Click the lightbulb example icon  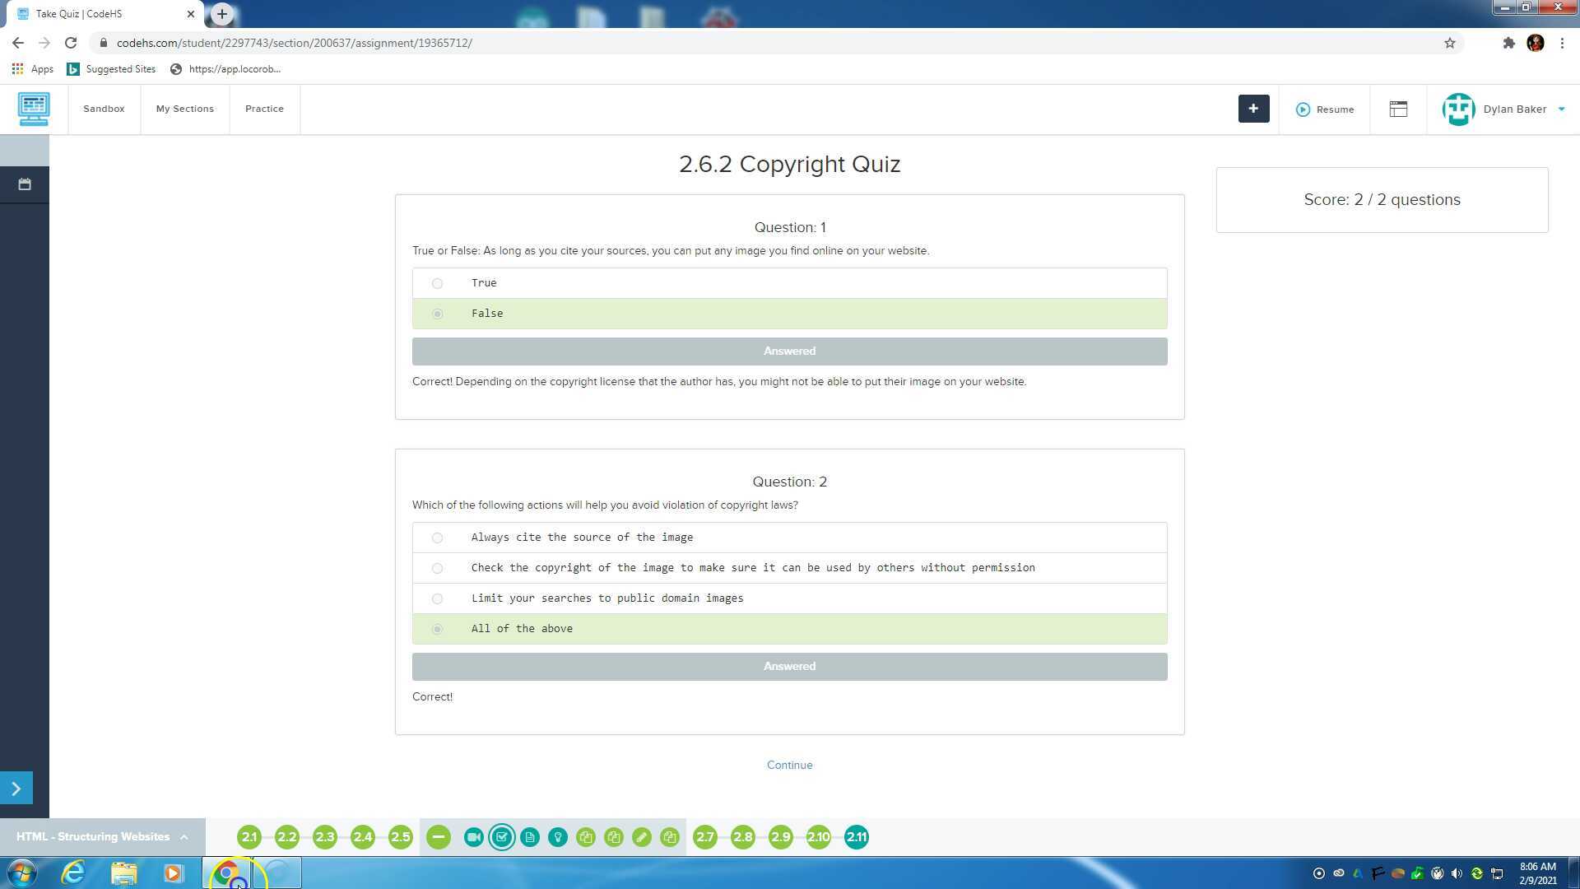[559, 836]
